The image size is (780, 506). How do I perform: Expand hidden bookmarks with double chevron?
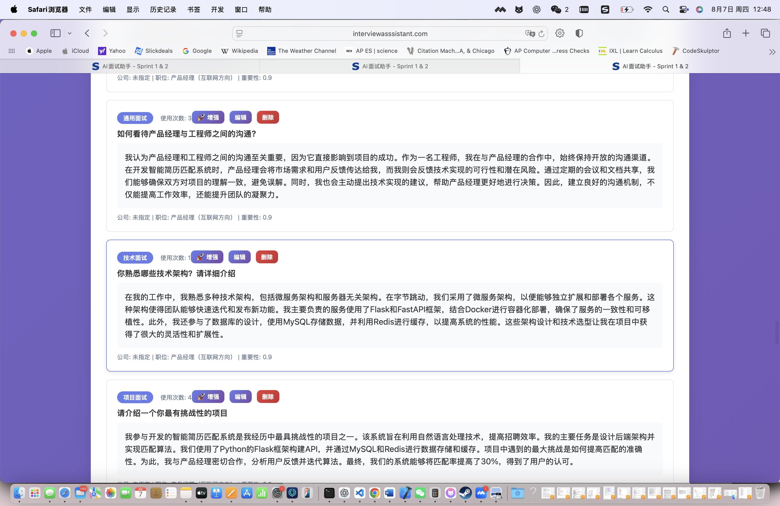[x=772, y=52]
